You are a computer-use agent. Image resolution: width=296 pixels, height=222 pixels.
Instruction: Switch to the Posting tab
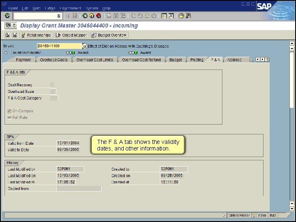coord(197,60)
